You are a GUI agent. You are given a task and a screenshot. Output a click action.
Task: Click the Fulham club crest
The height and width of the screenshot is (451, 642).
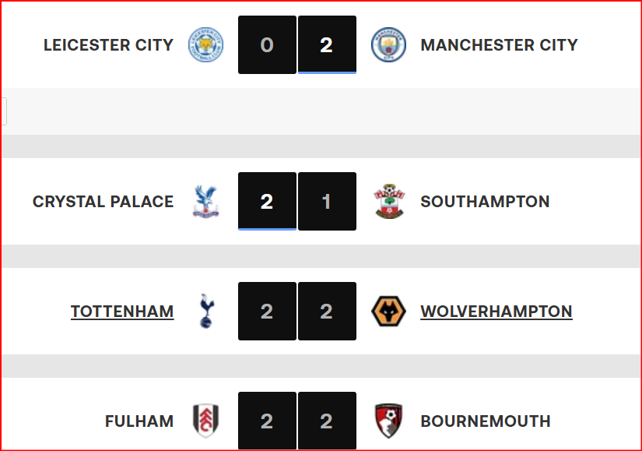click(x=205, y=421)
